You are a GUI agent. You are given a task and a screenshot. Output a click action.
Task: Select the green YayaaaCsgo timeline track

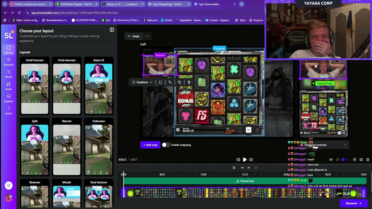tap(245, 181)
